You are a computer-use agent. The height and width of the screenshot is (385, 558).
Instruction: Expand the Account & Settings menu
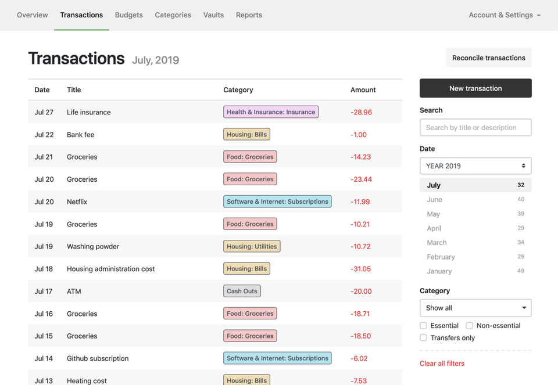click(505, 15)
